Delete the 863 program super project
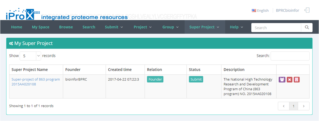 coord(290,79)
